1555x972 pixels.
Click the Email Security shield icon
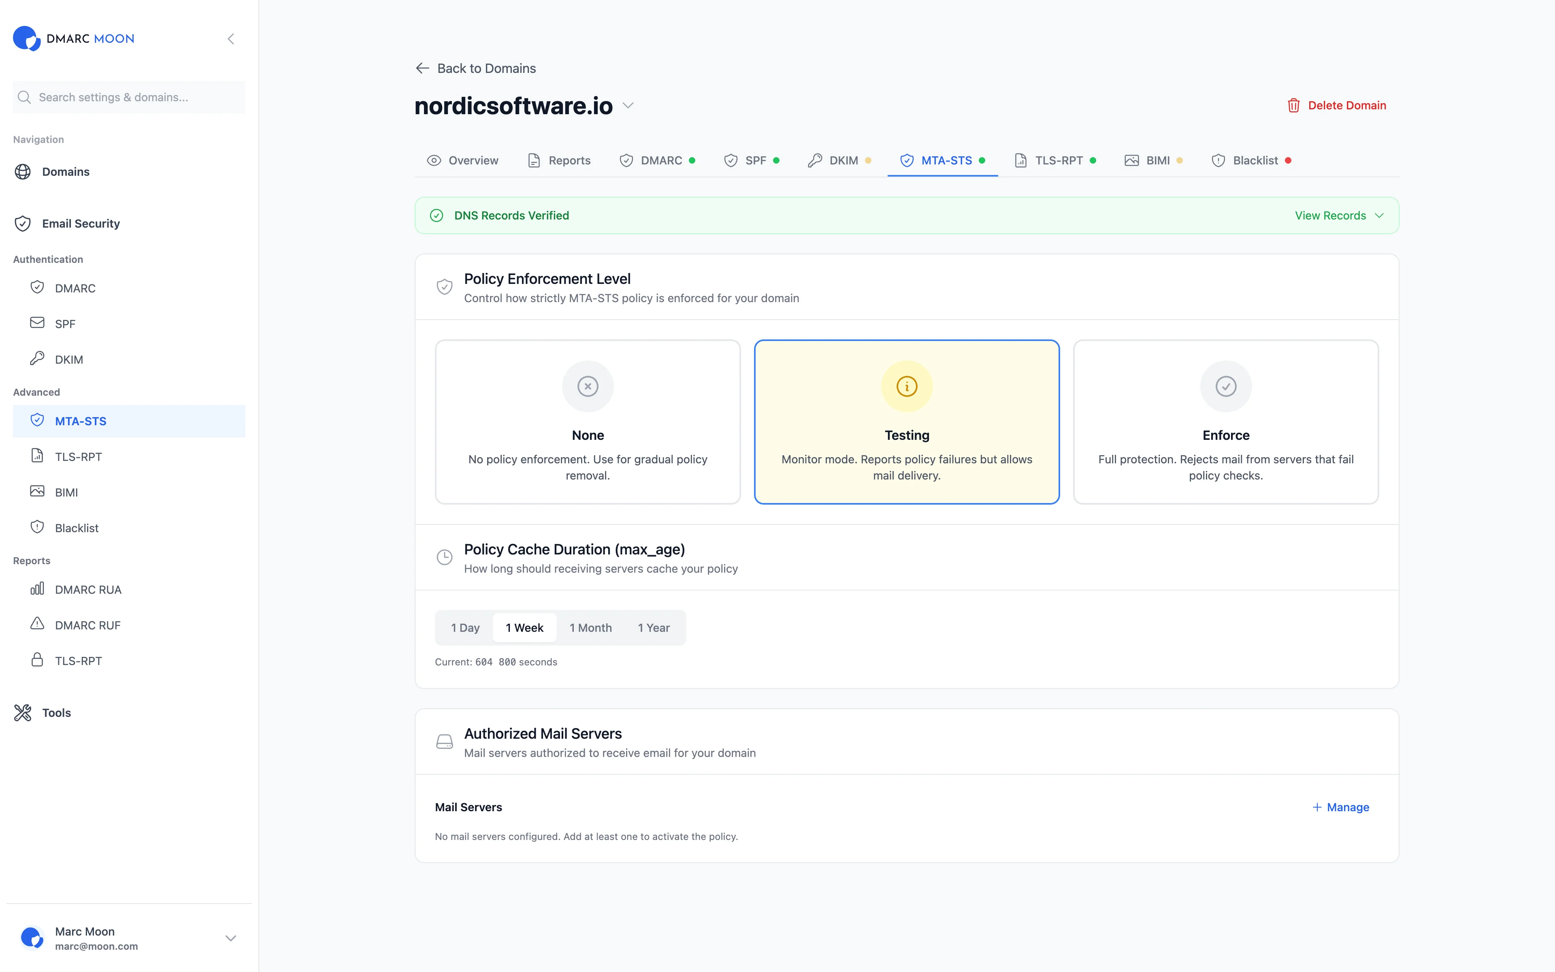click(23, 224)
